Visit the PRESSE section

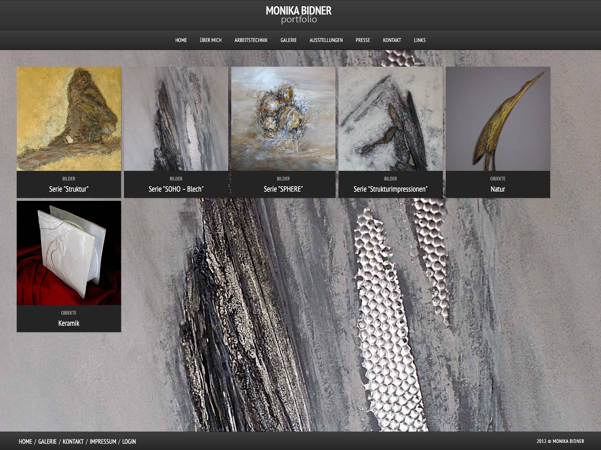[362, 40]
